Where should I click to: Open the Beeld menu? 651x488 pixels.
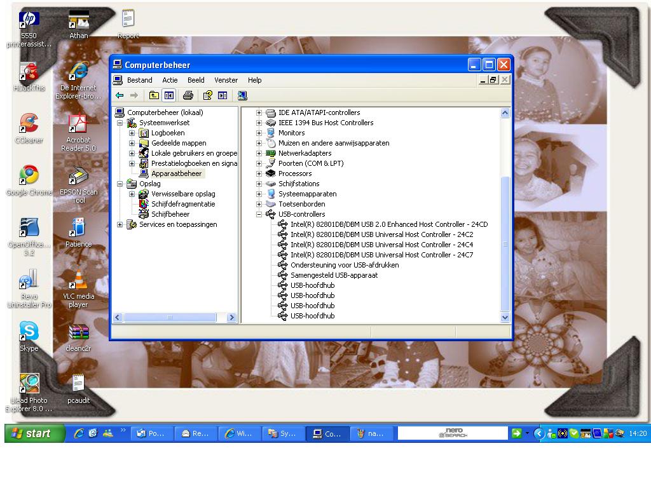click(196, 80)
